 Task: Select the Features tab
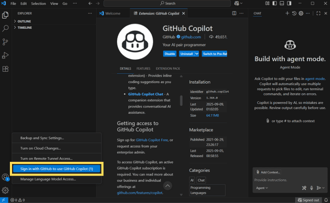point(143,69)
